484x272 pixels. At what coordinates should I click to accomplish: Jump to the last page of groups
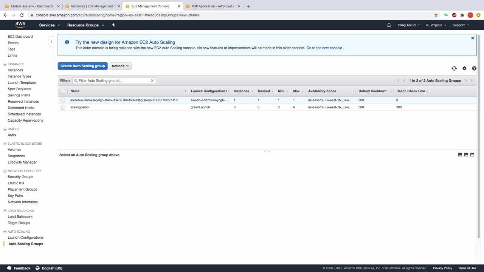472,80
